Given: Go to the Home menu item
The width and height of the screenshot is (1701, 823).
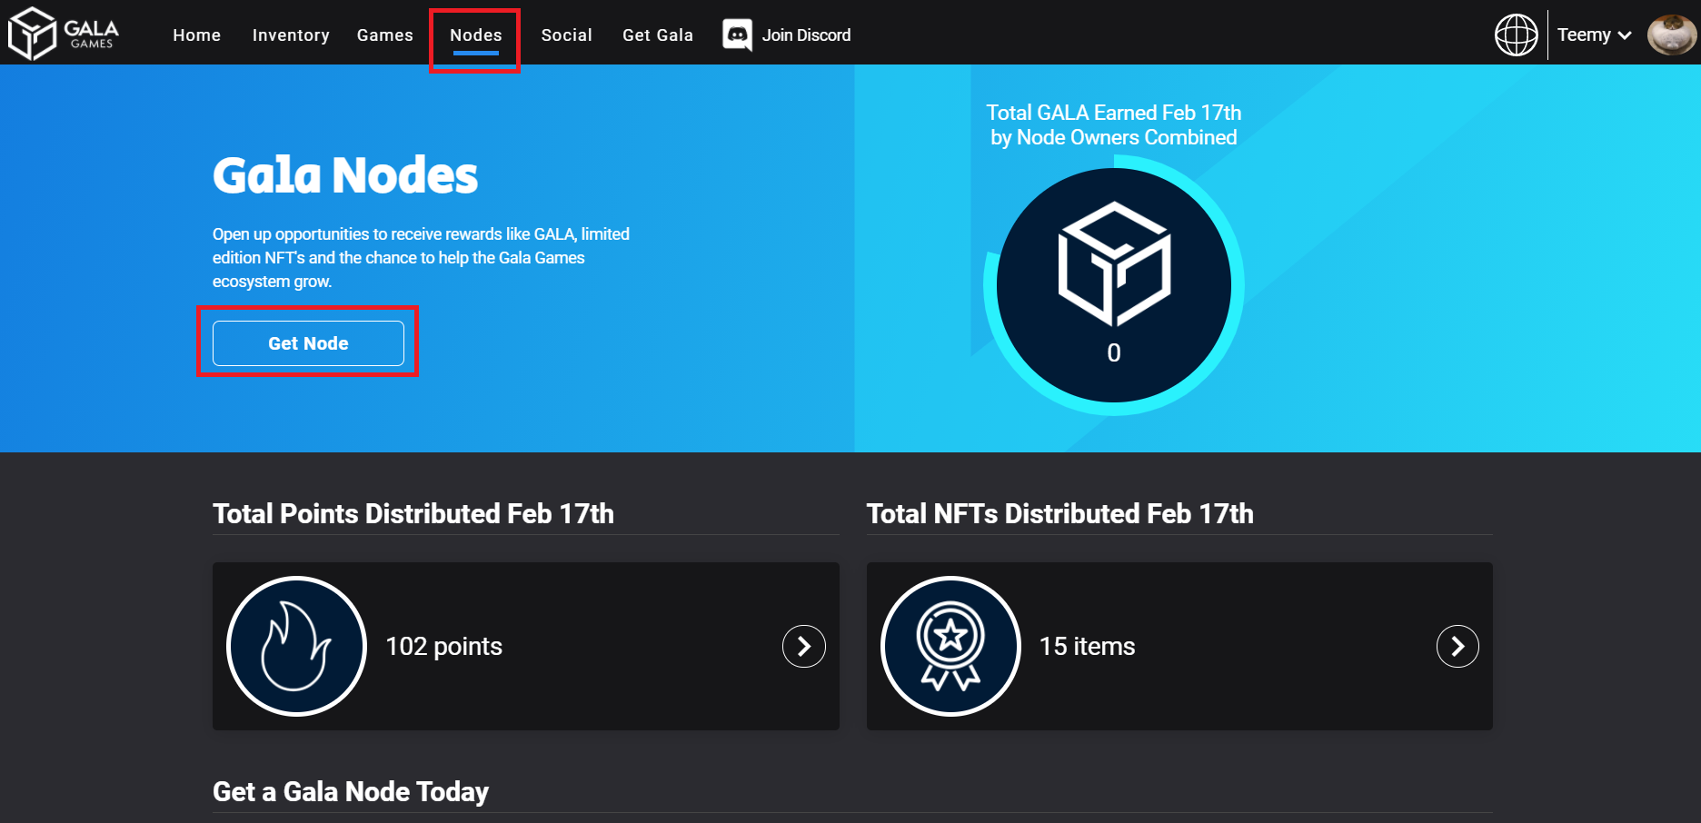Looking at the screenshot, I should pos(197,35).
